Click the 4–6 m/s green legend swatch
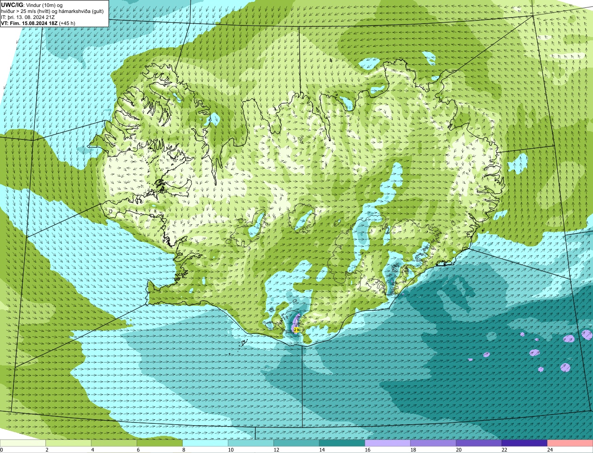 click(114, 443)
